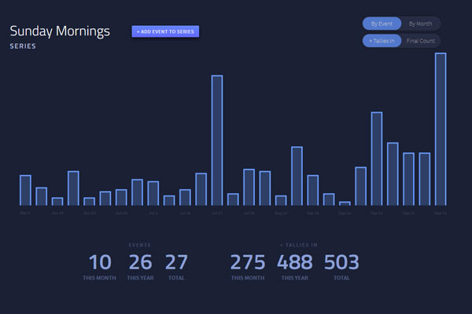Select the Final Count option
The height and width of the screenshot is (314, 472).
coord(421,40)
